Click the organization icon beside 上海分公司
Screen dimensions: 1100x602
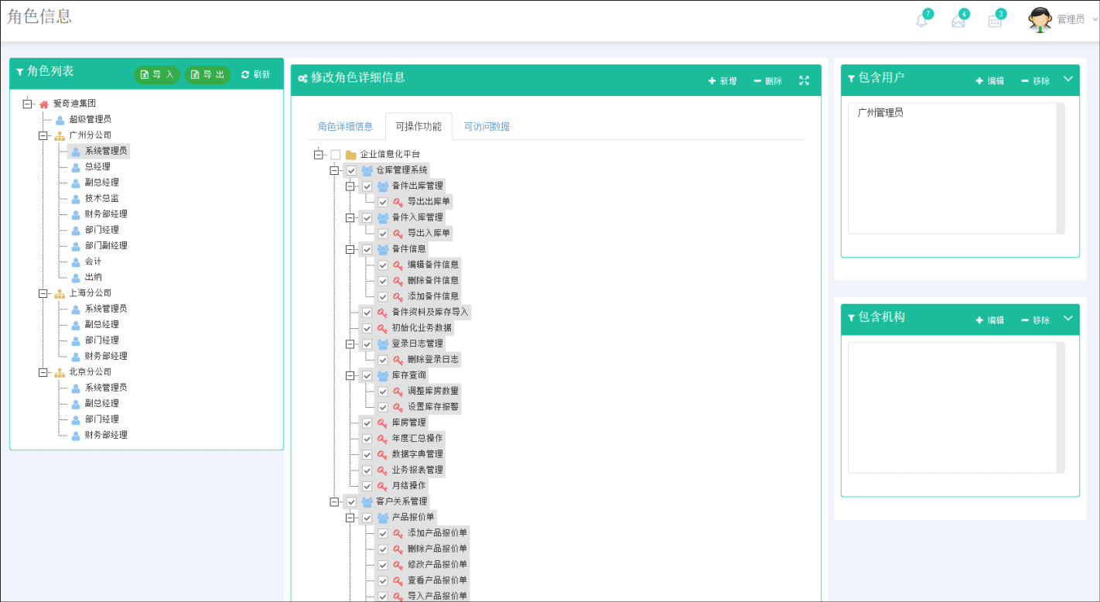coord(60,293)
